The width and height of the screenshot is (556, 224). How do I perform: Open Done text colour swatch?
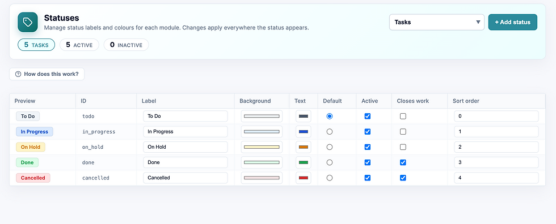click(304, 162)
